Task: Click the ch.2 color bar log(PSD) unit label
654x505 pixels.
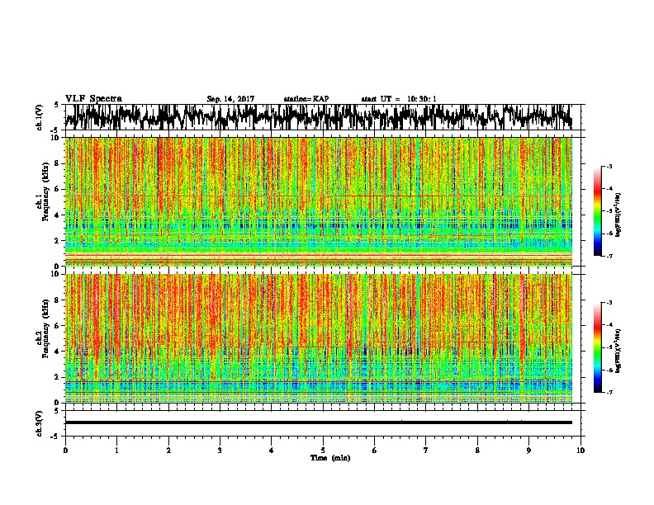Action: [x=618, y=352]
